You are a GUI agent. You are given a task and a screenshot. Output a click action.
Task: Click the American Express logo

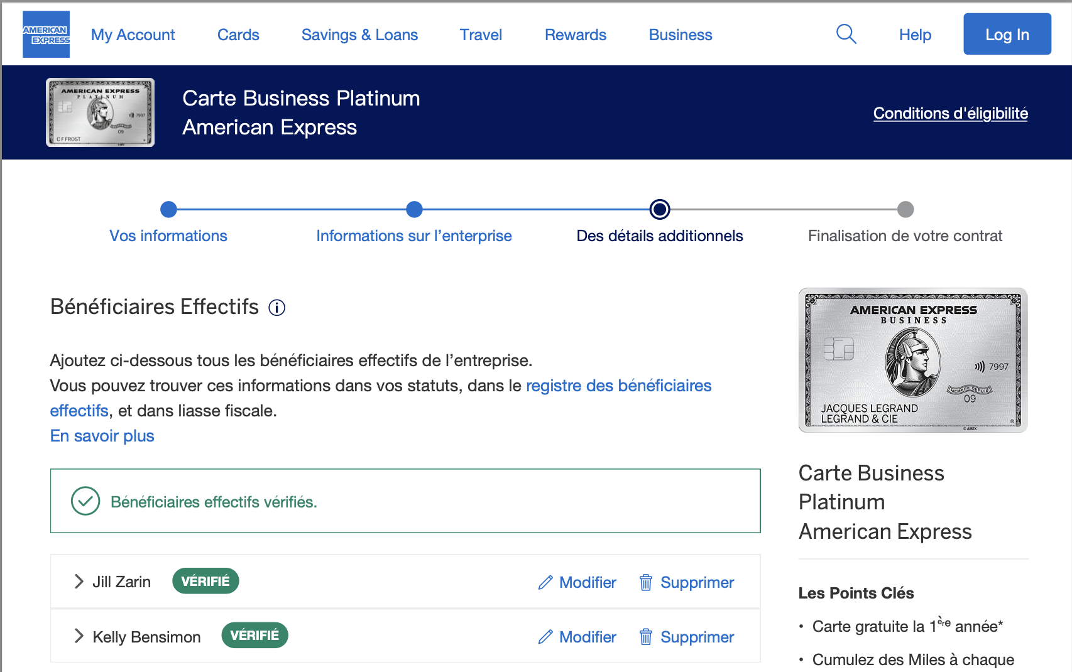[x=46, y=35]
